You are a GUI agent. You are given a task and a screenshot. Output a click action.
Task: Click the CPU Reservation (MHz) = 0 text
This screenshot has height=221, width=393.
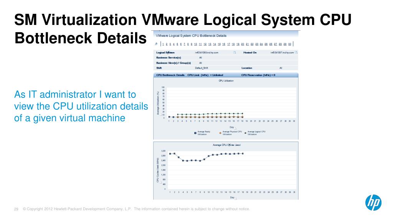[258, 75]
